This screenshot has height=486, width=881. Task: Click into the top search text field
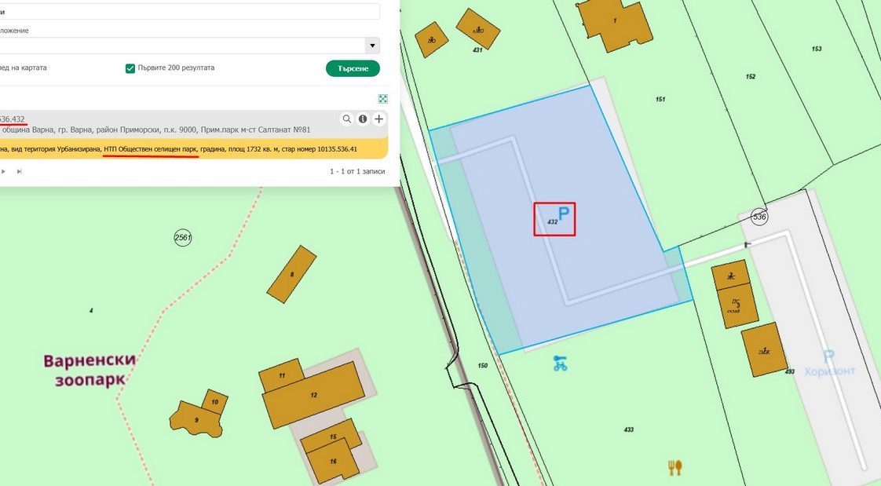[188, 12]
